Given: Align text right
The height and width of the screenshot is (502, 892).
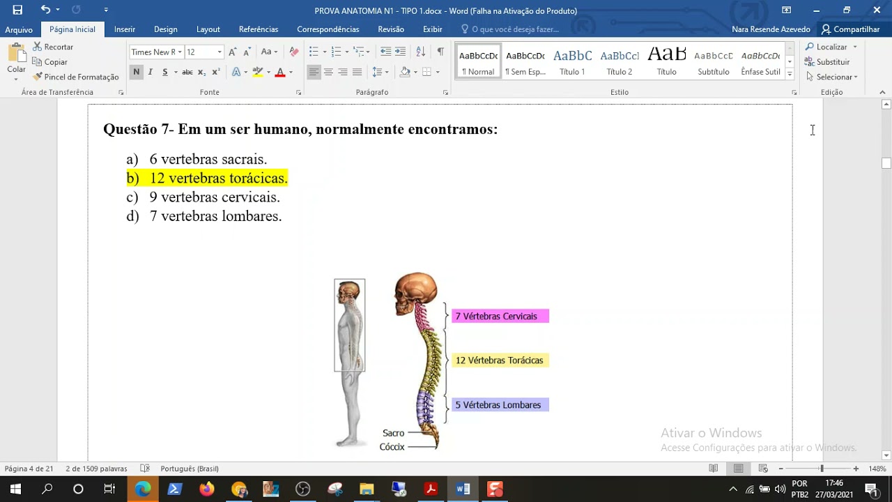Looking at the screenshot, I should 343,72.
